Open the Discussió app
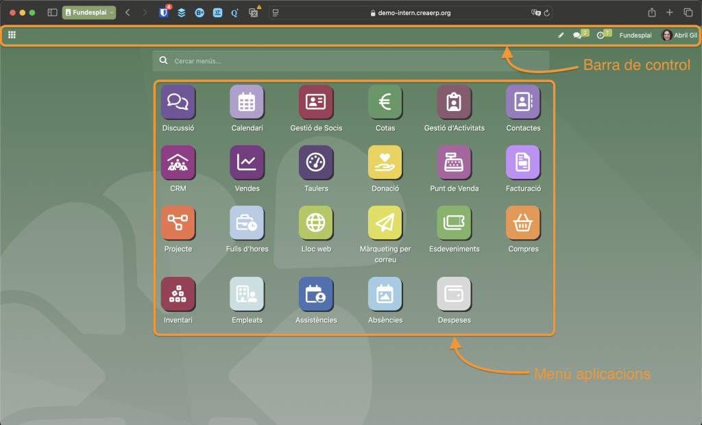This screenshot has height=425, width=702. 178,102
